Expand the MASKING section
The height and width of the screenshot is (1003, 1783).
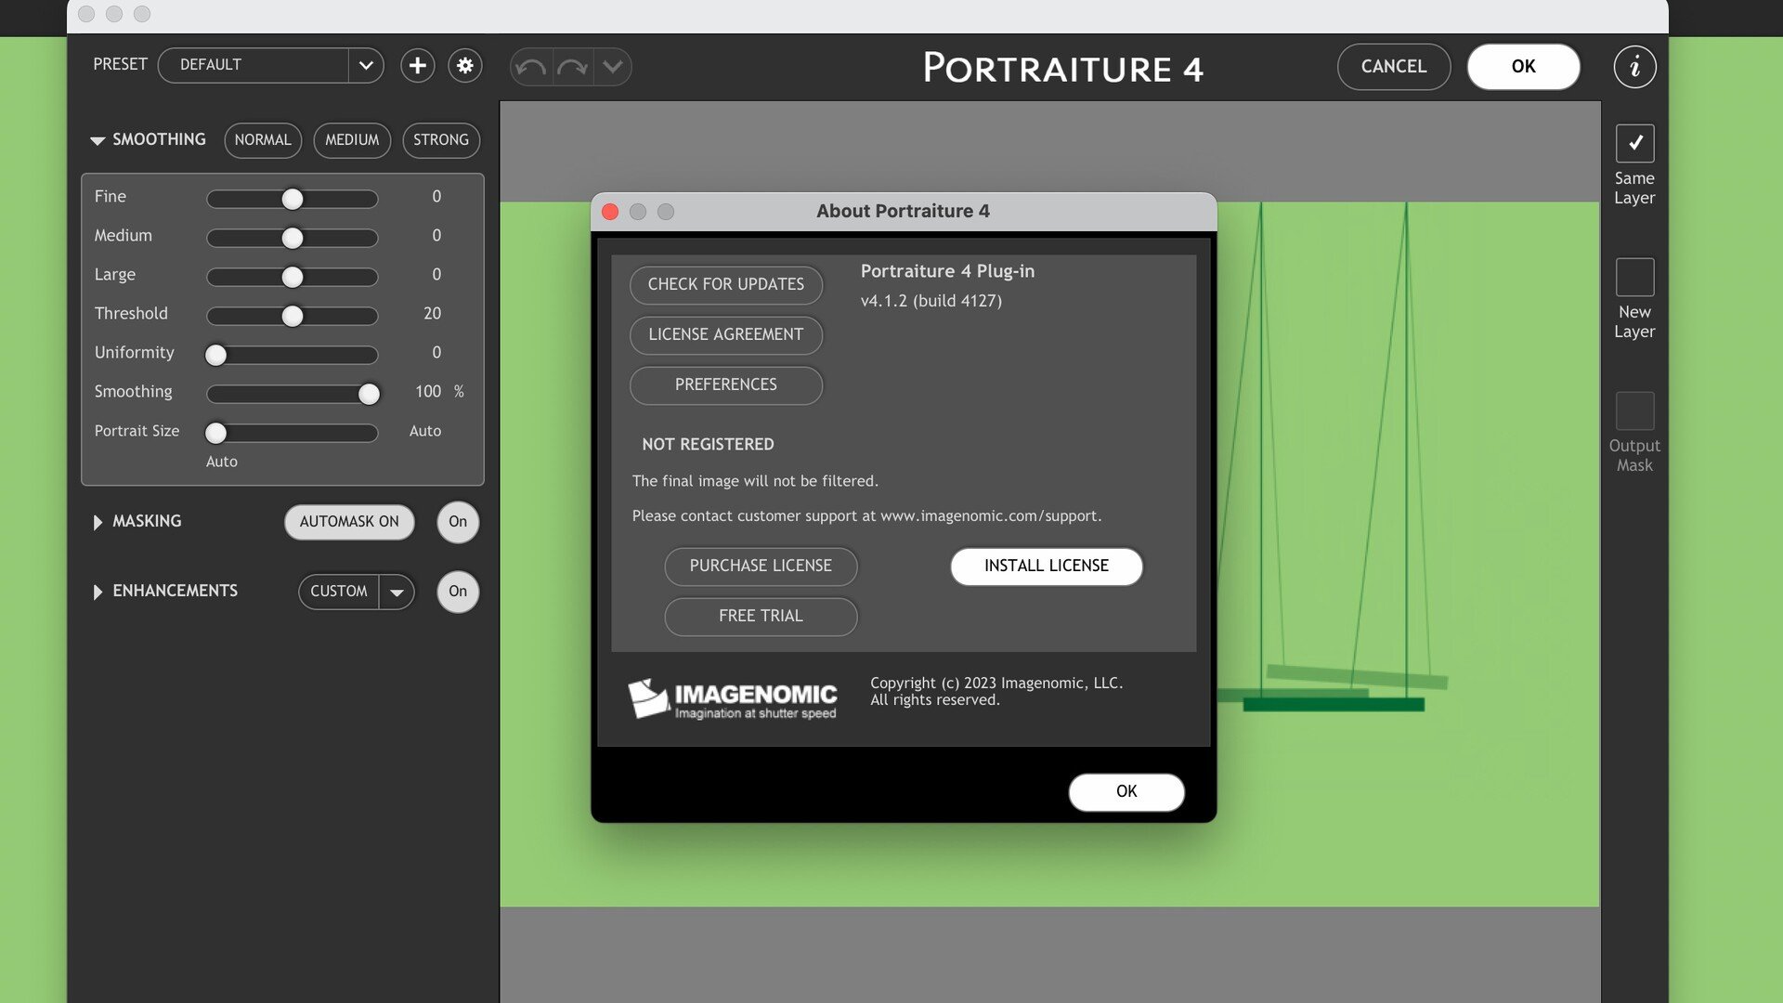coord(98,522)
